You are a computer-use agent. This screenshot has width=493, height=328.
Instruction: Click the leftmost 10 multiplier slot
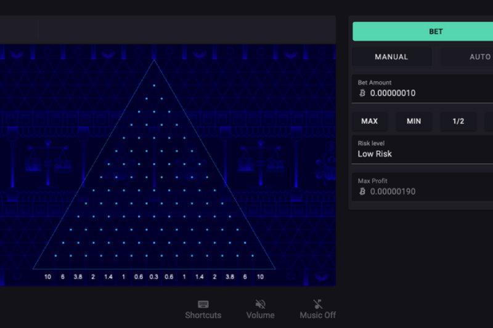(47, 277)
